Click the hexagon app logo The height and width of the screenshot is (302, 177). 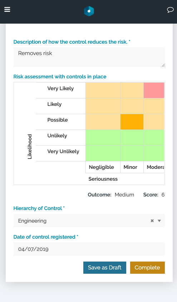tap(89, 11)
